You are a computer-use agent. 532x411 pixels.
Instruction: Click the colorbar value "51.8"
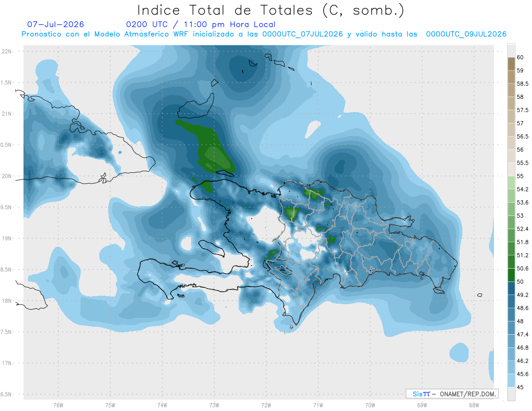click(x=523, y=242)
